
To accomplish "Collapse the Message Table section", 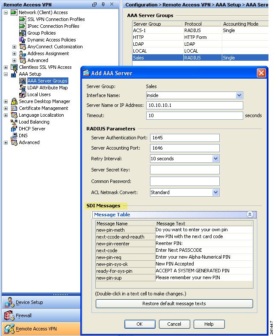I will pyautogui.click(x=250, y=215).
